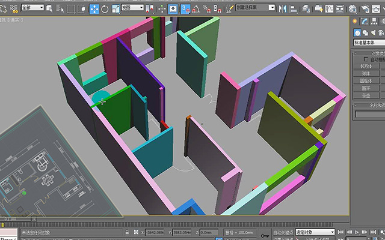The height and width of the screenshot is (240, 385).
Task: Tick the 自动栅格 checkbox
Action: coord(366,59)
